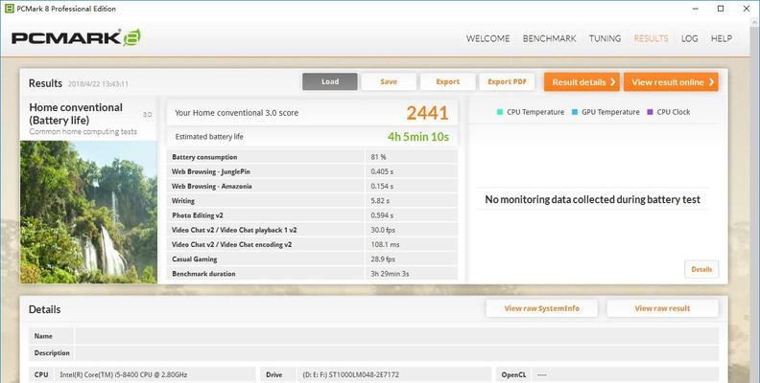Click the CPU Temperature legend swatch
The height and width of the screenshot is (383, 760).
[x=500, y=112]
